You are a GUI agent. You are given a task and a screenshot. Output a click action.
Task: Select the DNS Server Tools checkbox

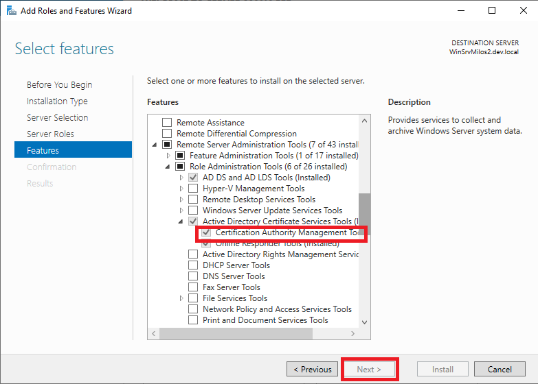coord(193,276)
